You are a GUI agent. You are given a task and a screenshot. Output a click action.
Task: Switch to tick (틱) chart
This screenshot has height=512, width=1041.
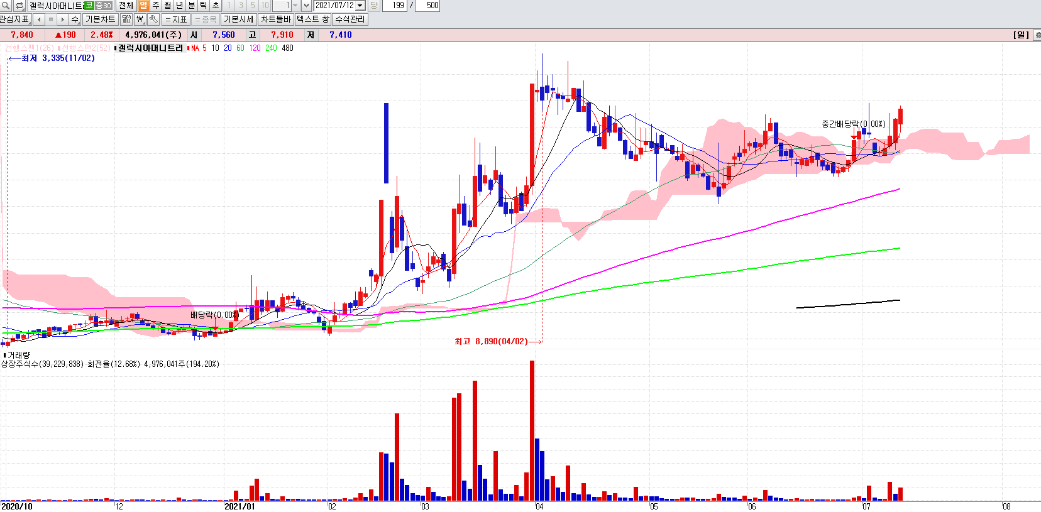[x=203, y=6]
